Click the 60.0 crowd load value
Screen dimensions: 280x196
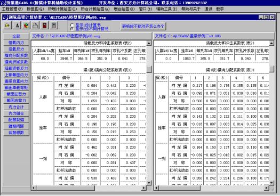pos(45,58)
